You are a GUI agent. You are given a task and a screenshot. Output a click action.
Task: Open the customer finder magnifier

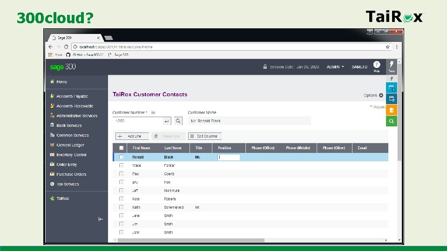pyautogui.click(x=178, y=121)
